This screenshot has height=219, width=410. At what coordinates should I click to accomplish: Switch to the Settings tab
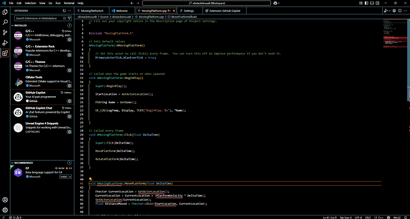(x=189, y=11)
